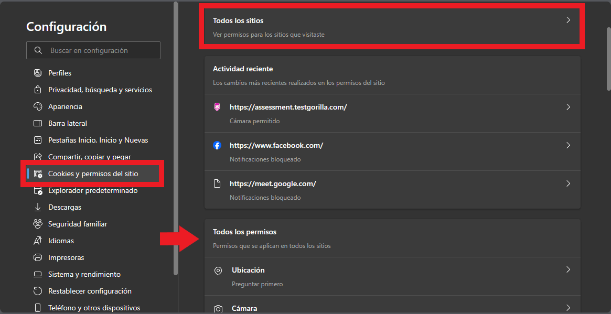611x314 pixels.
Task: Expand the assessment.testgorilla.com chevron
Action: pyautogui.click(x=568, y=107)
